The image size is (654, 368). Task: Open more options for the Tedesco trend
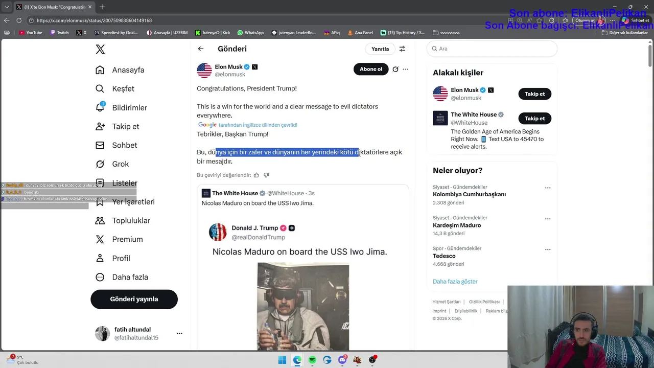[548, 249]
